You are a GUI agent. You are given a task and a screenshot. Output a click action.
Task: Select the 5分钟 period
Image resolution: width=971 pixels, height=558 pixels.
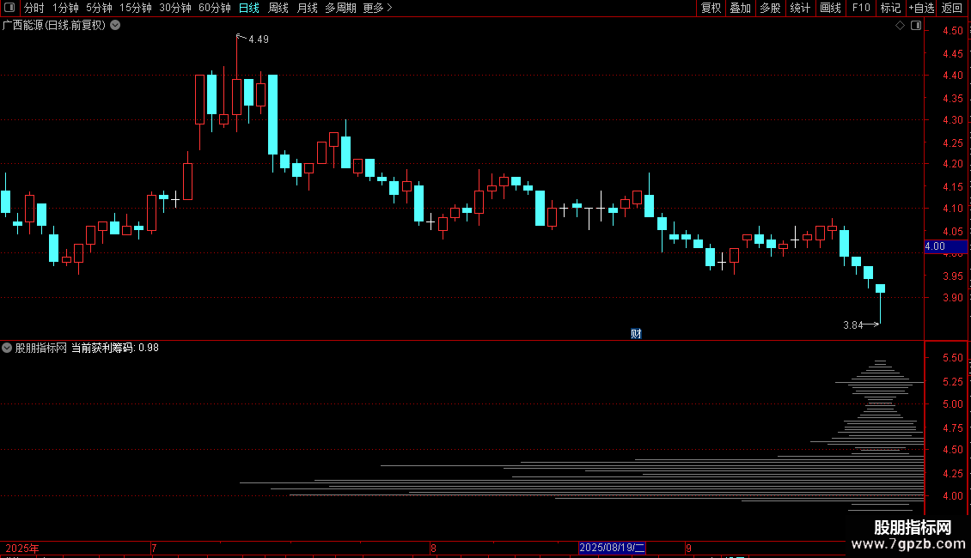(x=99, y=8)
